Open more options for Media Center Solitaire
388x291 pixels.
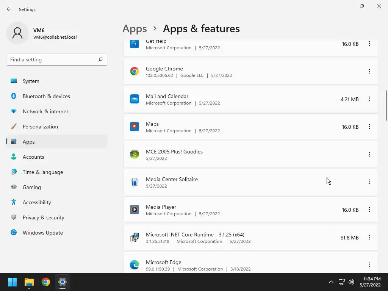coord(369,182)
